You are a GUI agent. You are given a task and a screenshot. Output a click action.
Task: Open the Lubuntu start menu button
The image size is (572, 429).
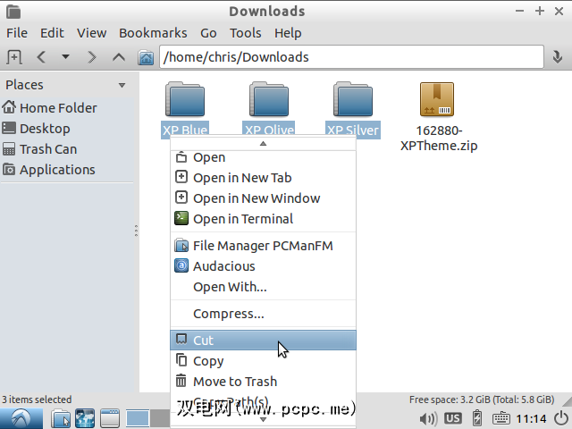[x=21, y=418]
